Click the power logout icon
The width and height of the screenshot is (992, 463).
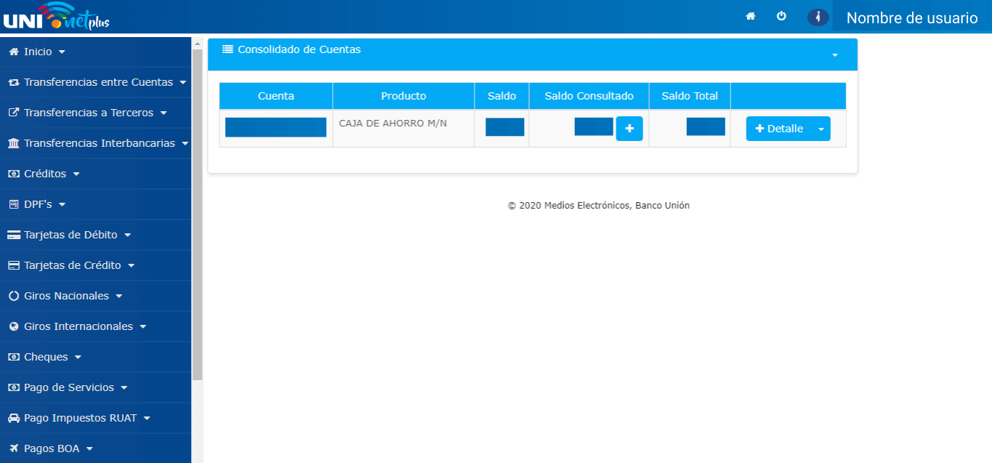coord(781,16)
